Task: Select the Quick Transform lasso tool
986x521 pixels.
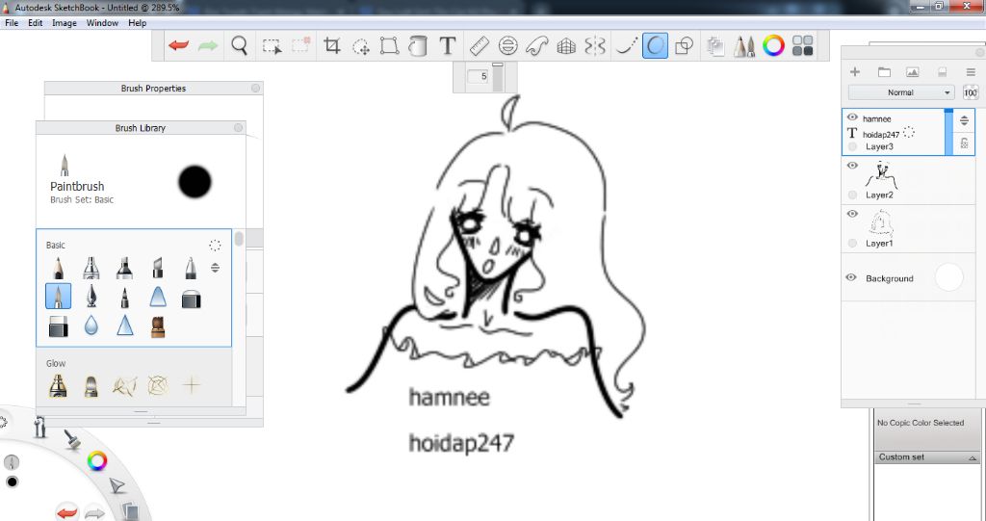Action: coord(361,46)
